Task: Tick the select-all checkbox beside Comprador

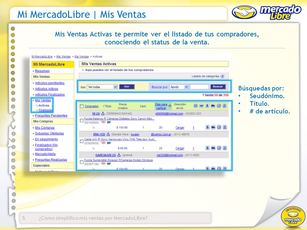Action: click(82, 106)
